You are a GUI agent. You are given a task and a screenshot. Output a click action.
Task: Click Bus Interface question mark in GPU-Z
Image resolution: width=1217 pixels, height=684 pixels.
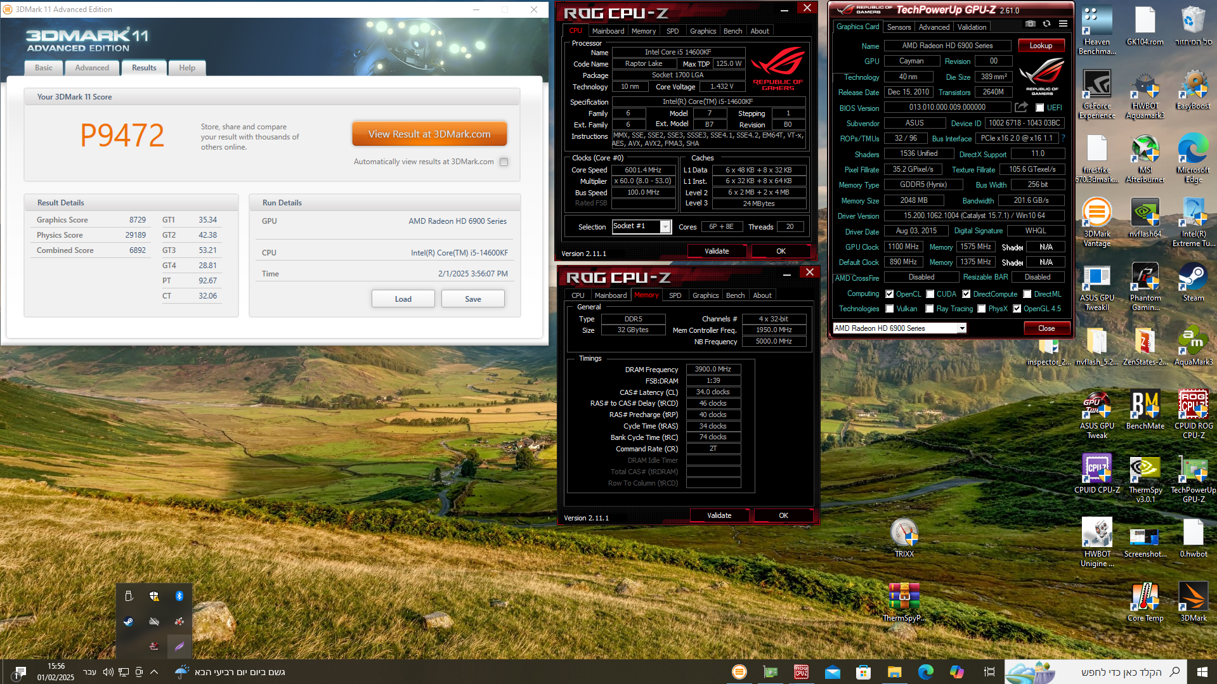point(1064,138)
